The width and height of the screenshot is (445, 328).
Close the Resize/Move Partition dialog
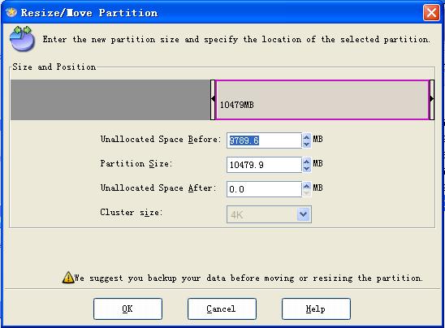coord(431,13)
